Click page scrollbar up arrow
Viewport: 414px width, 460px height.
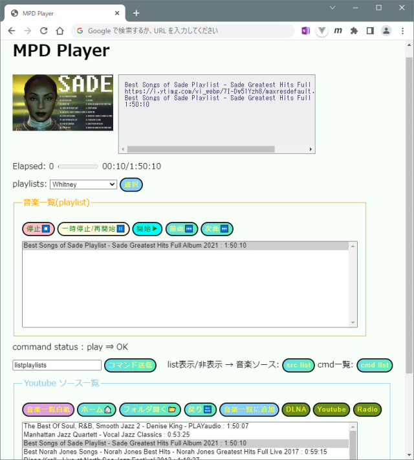tap(409, 45)
